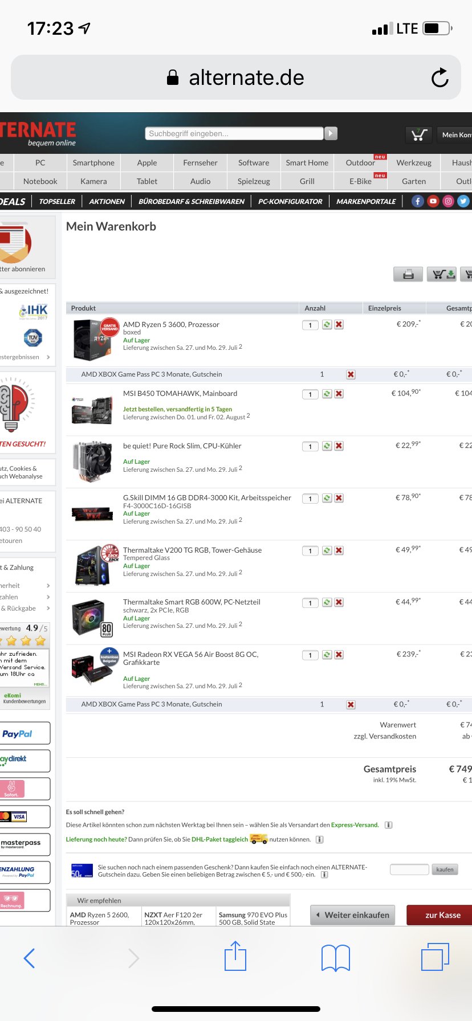Show info about Express-Versand
Screen dimensions: 472x1021
point(388,825)
